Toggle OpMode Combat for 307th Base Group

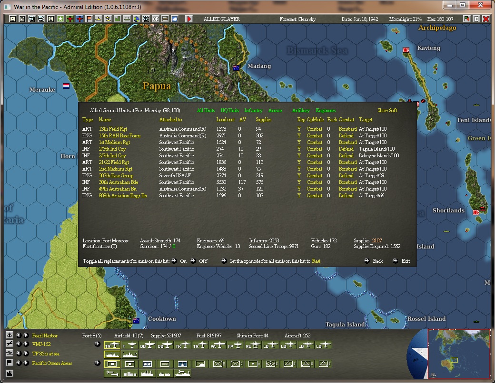[315, 175]
